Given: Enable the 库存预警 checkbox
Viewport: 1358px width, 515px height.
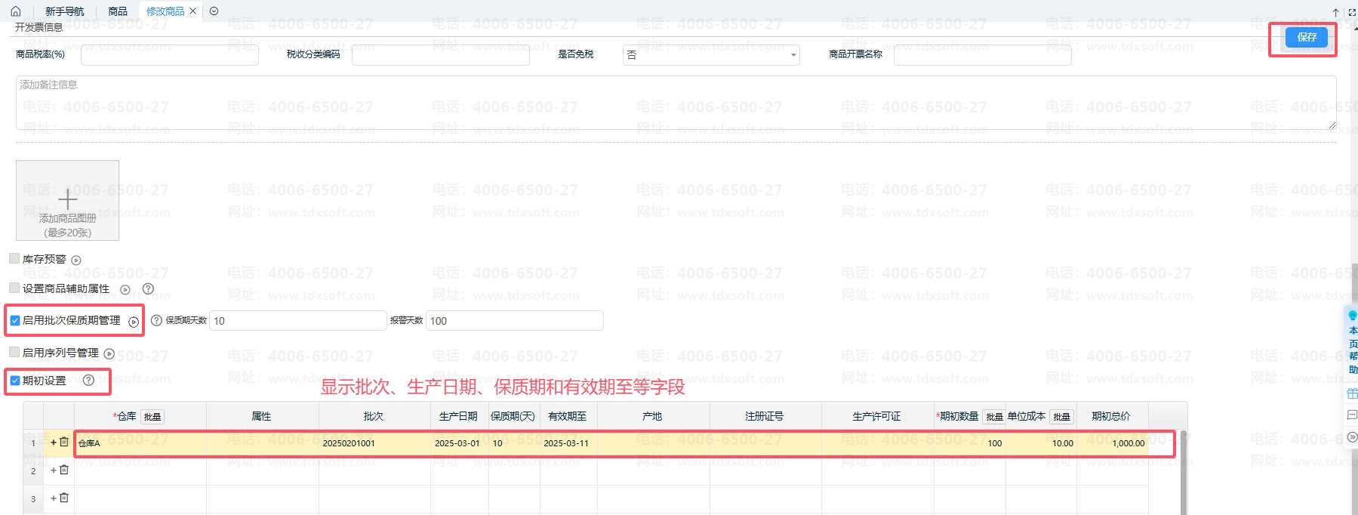Looking at the screenshot, I should [14, 258].
